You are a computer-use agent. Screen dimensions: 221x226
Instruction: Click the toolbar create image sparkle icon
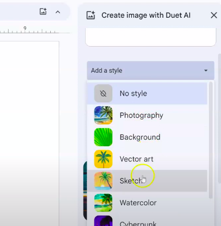pos(43,12)
